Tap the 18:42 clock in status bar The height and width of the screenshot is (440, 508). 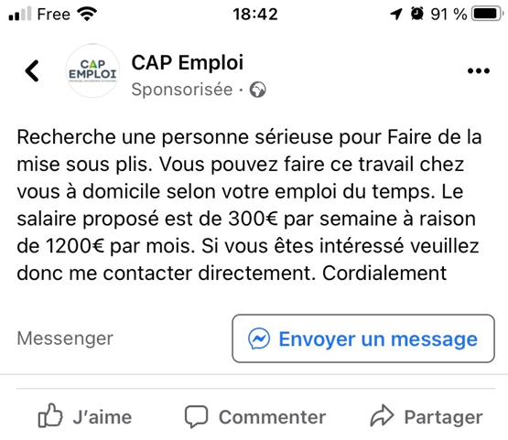[255, 15]
